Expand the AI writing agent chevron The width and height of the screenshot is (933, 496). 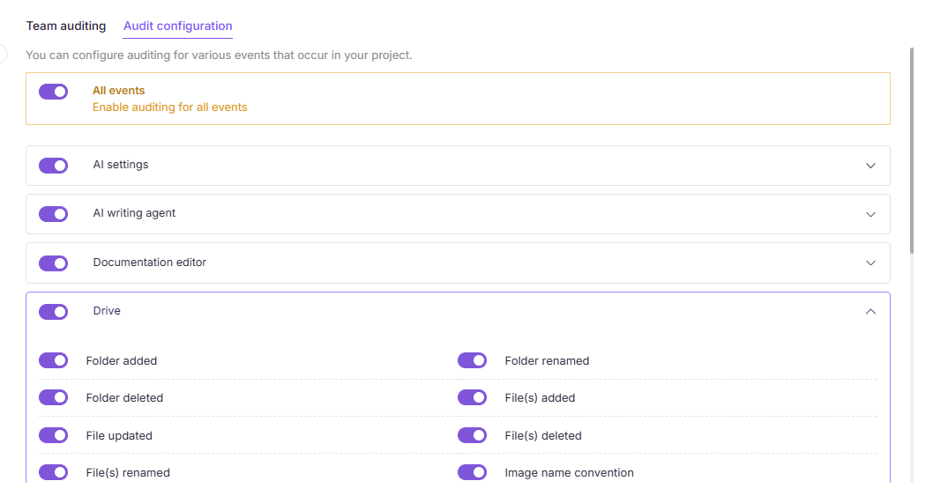pyautogui.click(x=870, y=214)
